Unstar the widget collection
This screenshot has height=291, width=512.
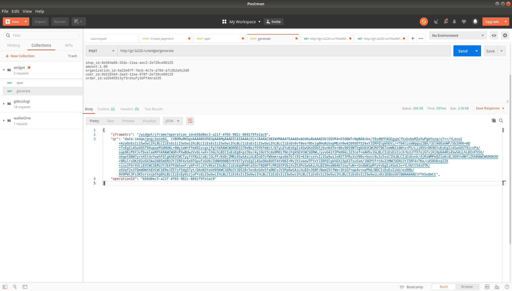point(29,67)
